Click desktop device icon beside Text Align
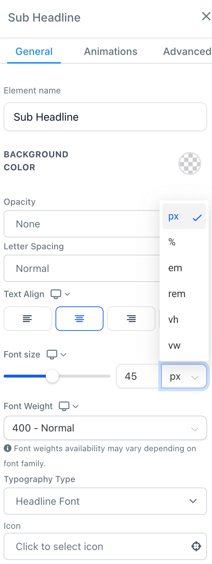 pyautogui.click(x=56, y=294)
